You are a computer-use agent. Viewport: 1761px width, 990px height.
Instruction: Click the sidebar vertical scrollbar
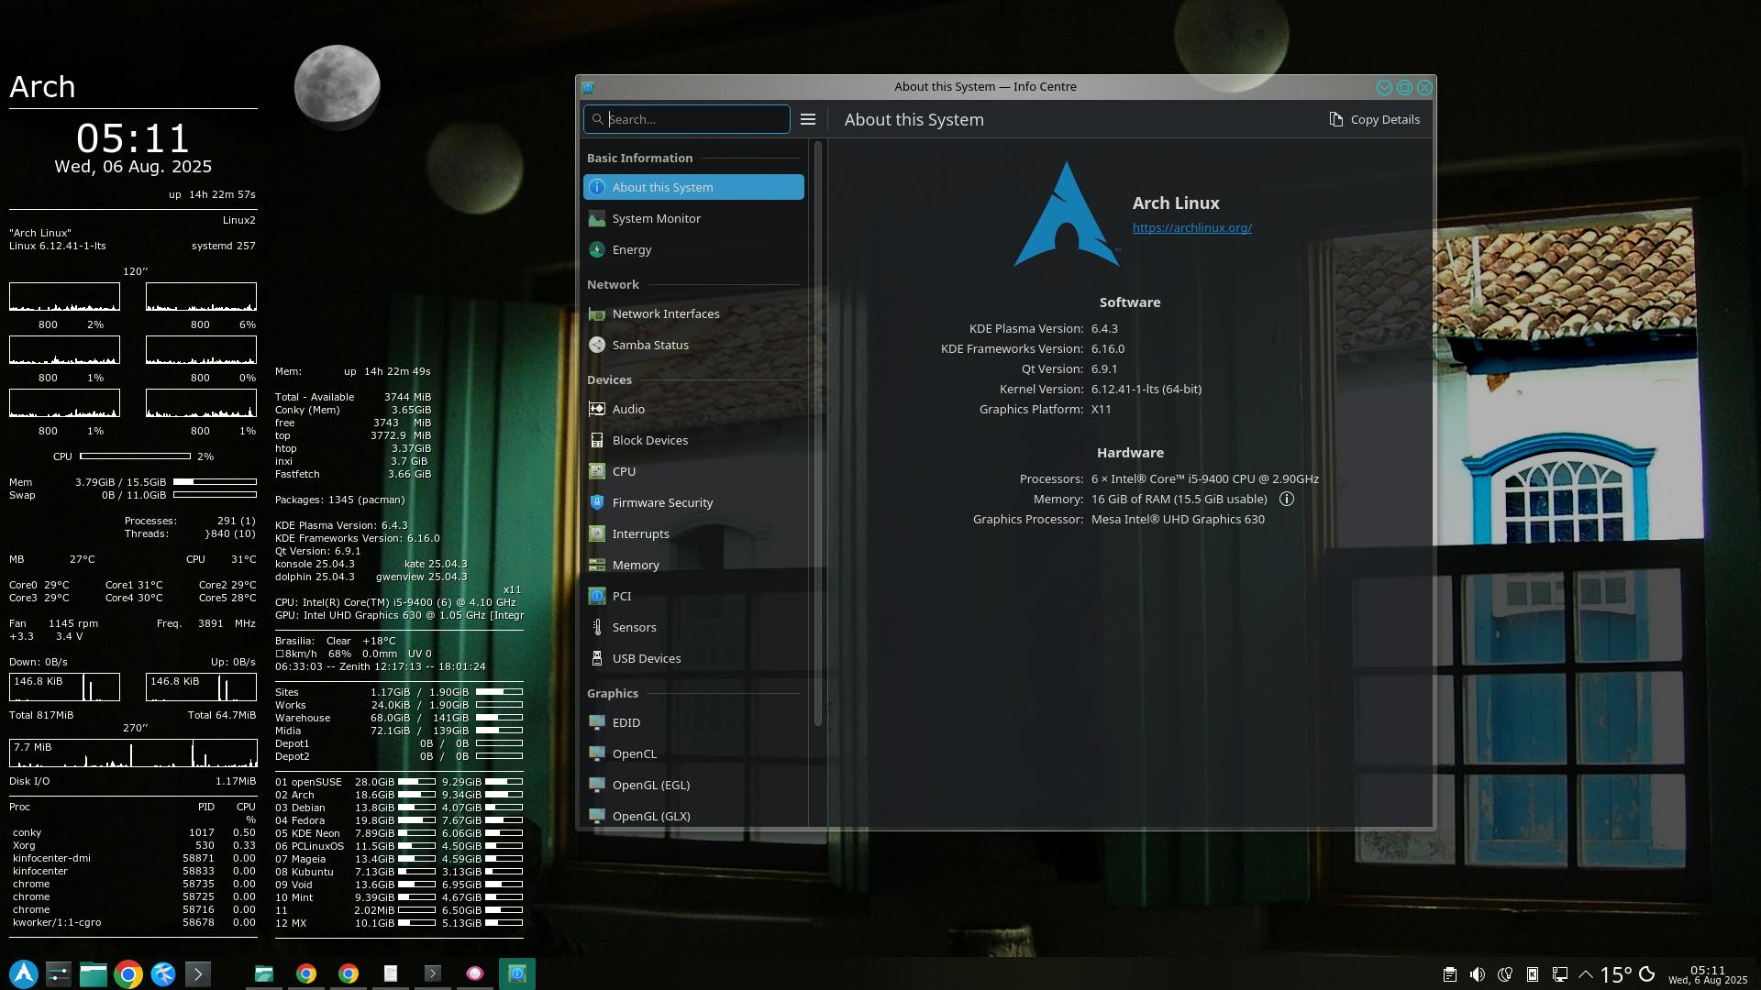click(817, 433)
